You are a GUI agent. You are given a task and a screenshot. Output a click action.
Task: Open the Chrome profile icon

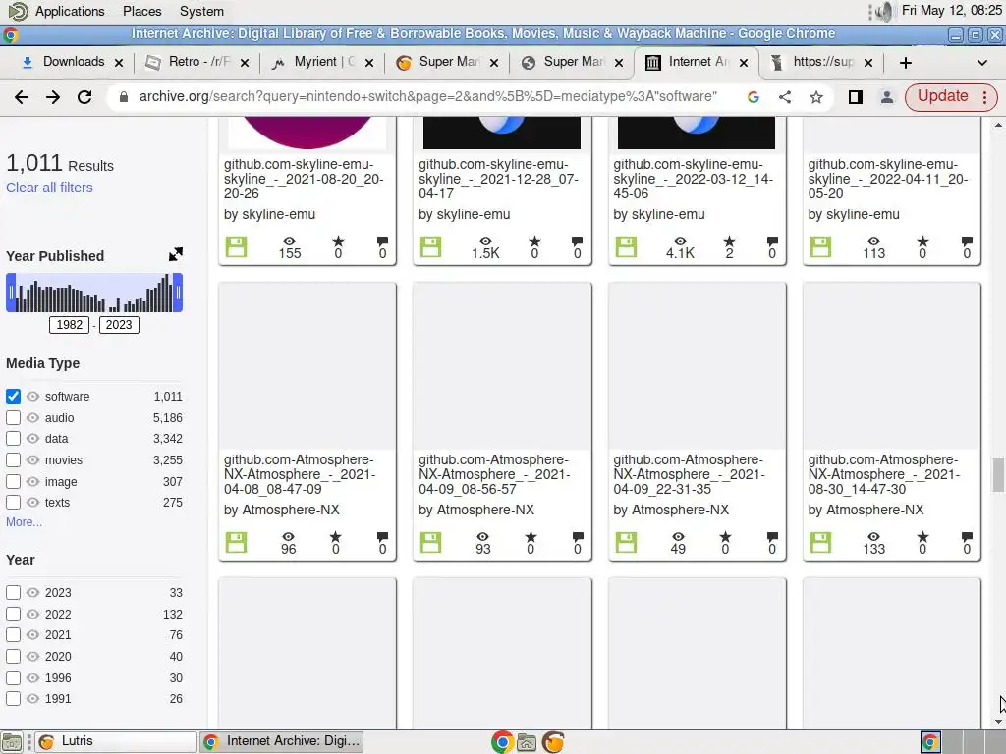coord(887,97)
